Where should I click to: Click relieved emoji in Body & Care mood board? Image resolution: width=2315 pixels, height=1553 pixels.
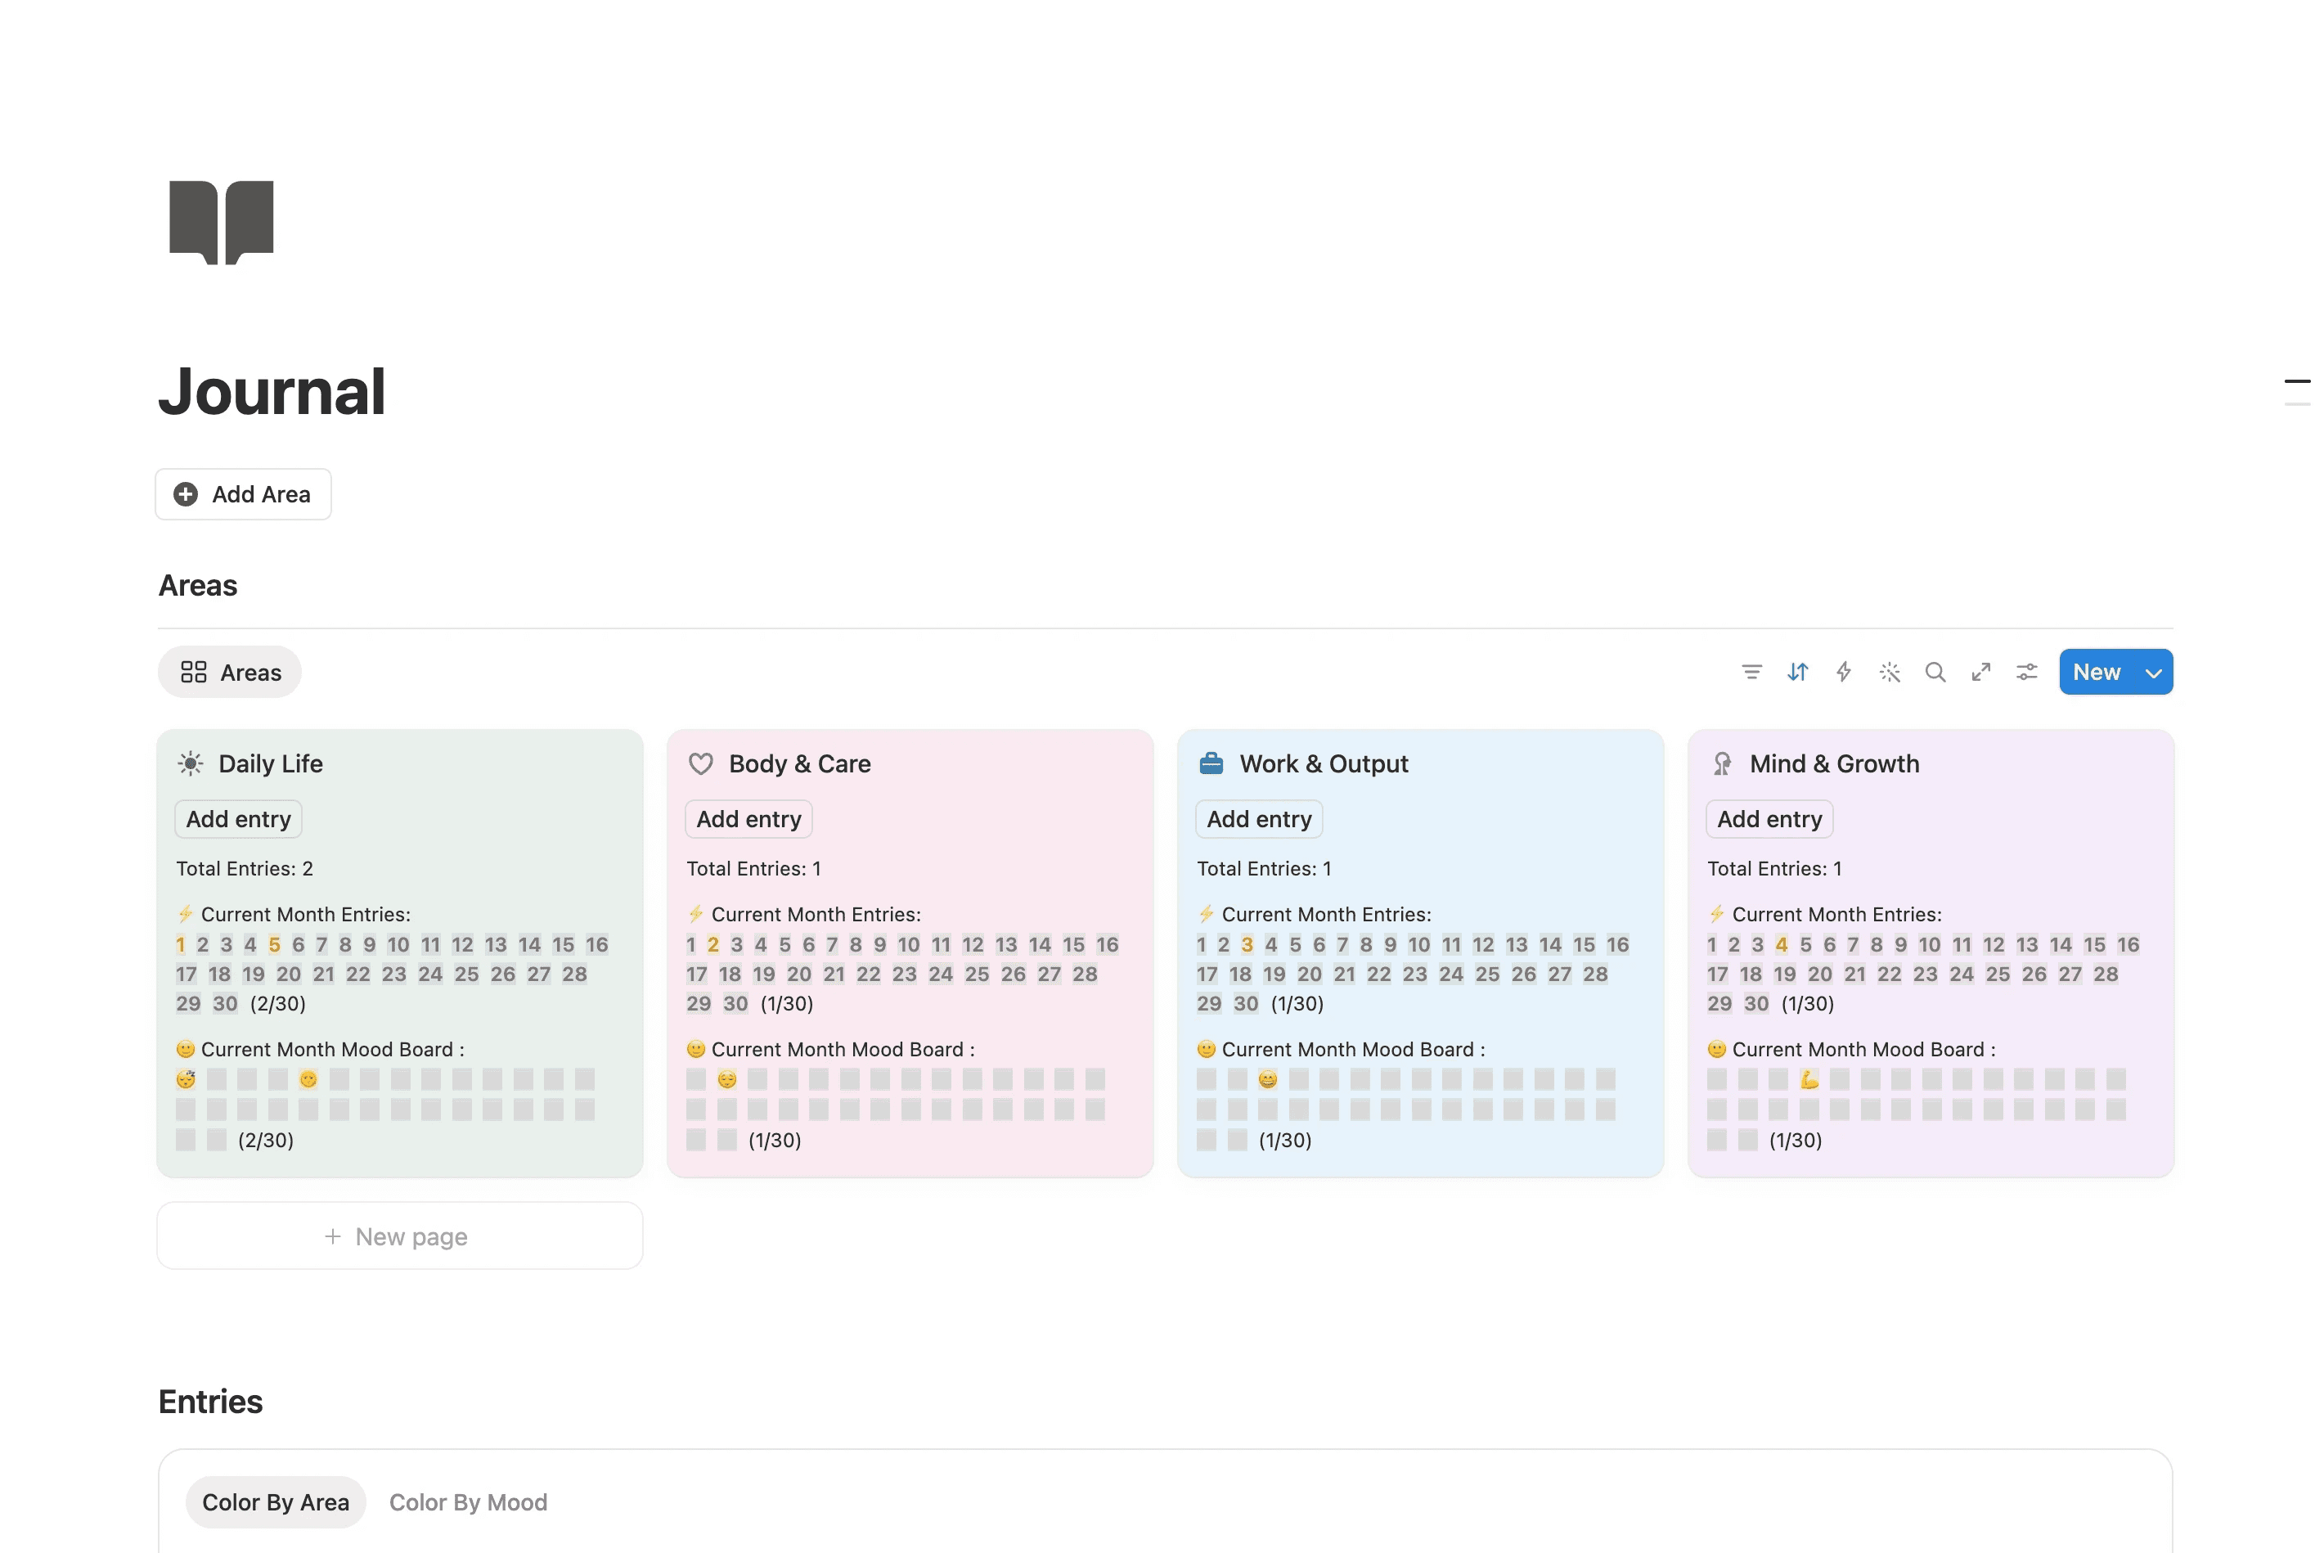pyautogui.click(x=726, y=1078)
